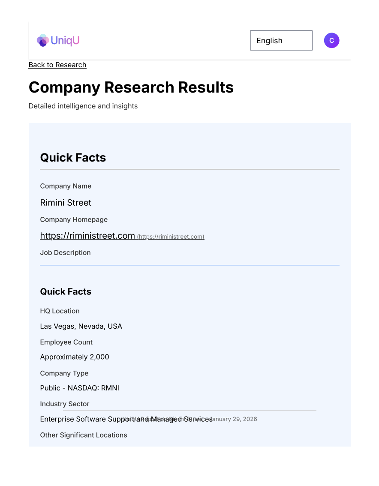
Task: Open the large https://riministreet.com link
Action: pos(87,236)
